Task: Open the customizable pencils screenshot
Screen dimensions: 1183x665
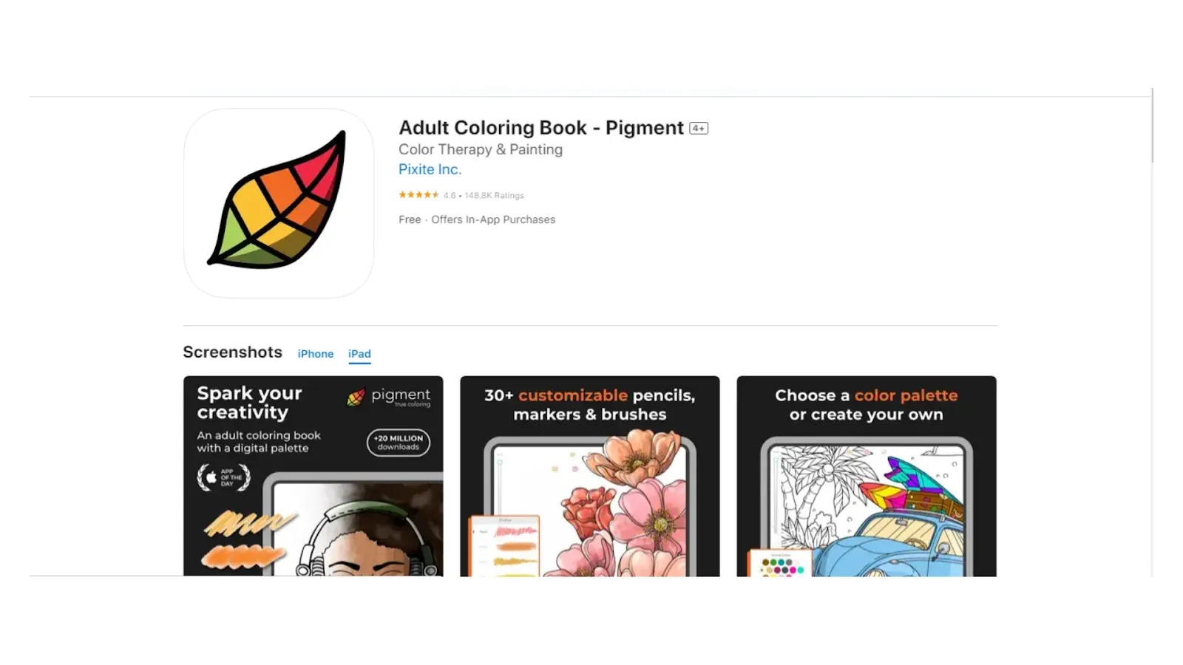Action: pyautogui.click(x=590, y=476)
